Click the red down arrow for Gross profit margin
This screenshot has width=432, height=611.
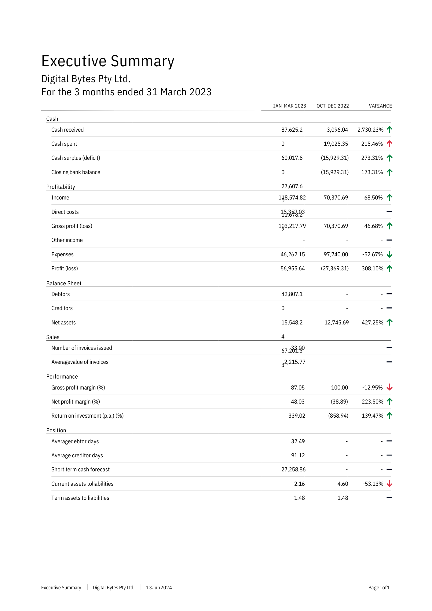click(389, 387)
